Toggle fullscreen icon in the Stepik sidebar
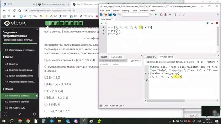This screenshot has height=124, width=221. (6, 114)
